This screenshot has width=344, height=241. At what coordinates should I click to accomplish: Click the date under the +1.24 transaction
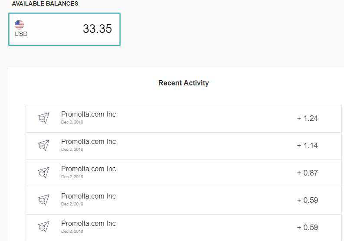pos(72,122)
